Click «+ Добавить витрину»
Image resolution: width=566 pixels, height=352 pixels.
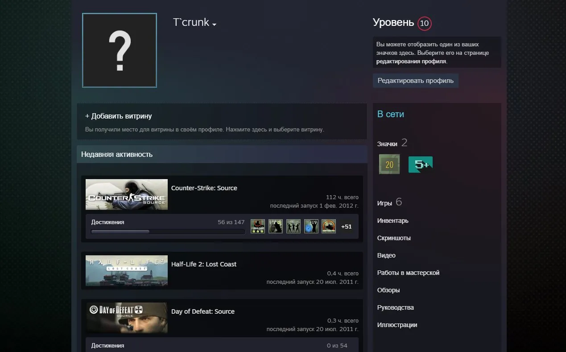(119, 116)
